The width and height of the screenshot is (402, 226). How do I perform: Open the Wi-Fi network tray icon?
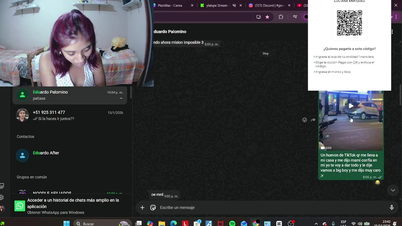(x=353, y=224)
